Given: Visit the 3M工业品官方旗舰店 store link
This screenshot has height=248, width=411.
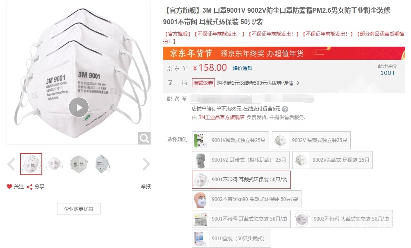Looking at the screenshot, I should (x=221, y=117).
